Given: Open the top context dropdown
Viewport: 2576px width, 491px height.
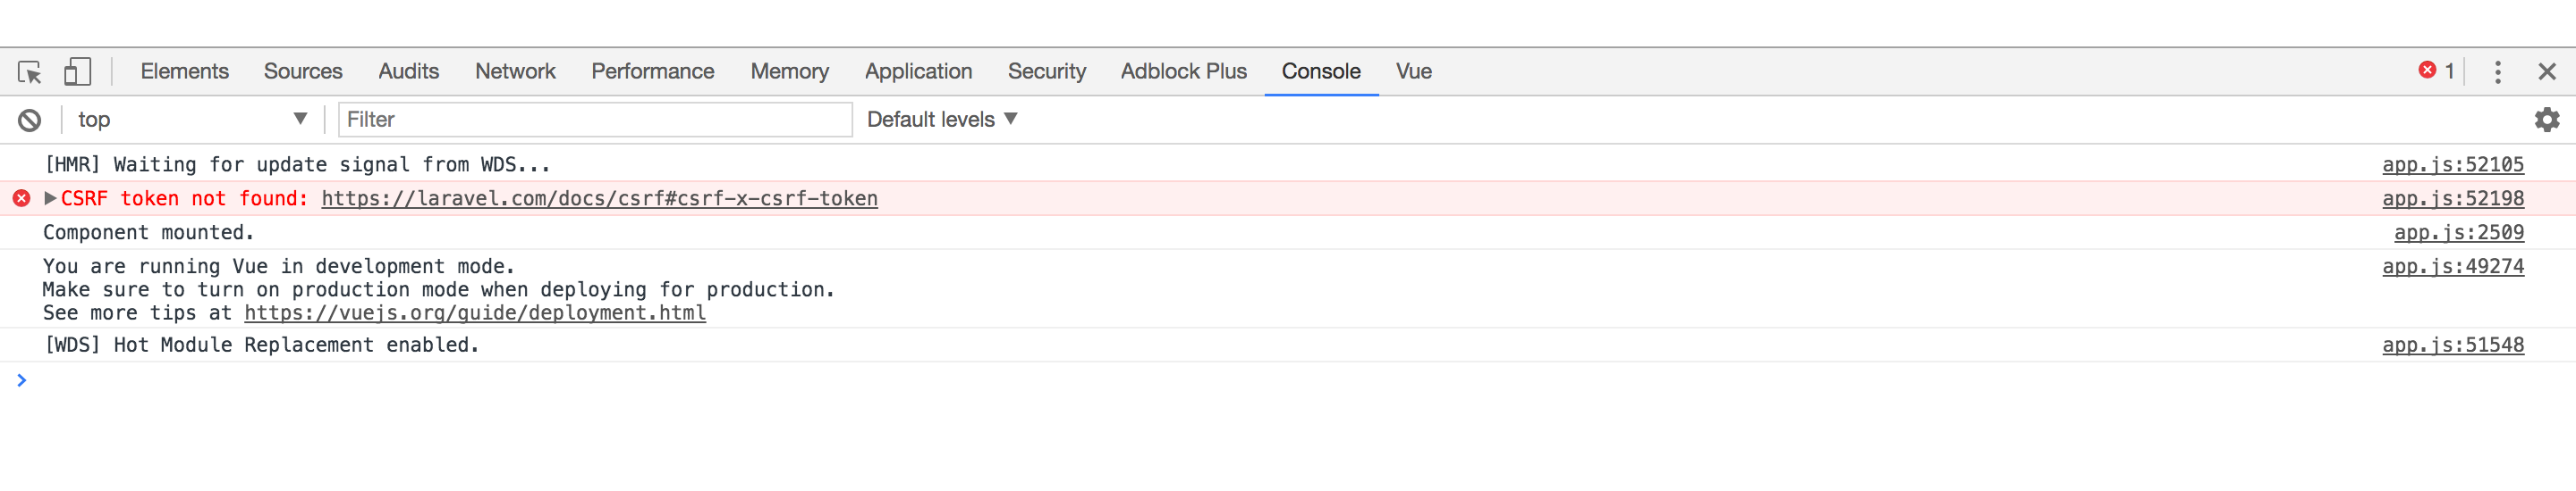Looking at the screenshot, I should [190, 120].
